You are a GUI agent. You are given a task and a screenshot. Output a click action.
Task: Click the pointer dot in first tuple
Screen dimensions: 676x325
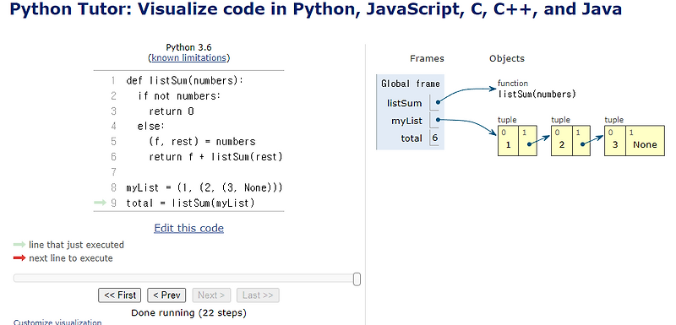529,144
